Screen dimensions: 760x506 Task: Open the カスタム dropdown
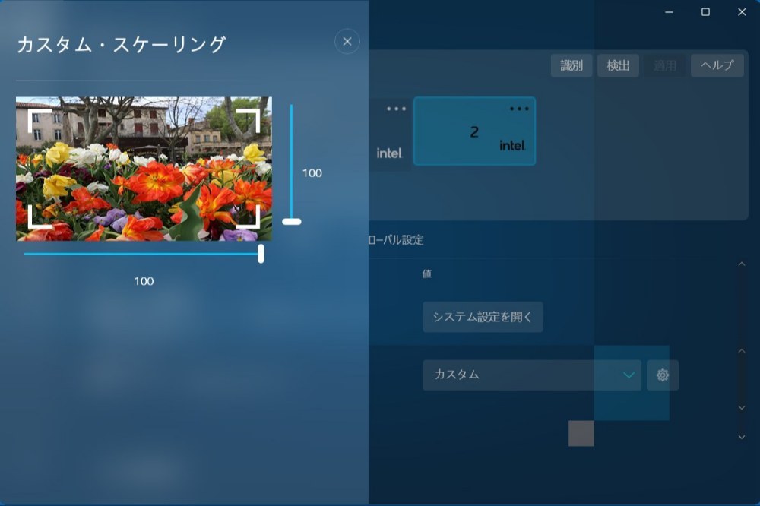tap(532, 375)
